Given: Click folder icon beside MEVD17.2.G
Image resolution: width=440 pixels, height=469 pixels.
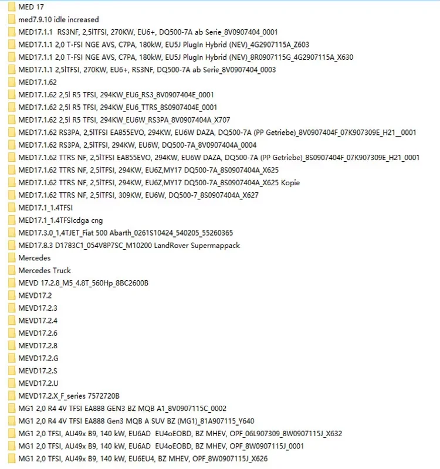Looking at the screenshot, I should click(12, 358).
